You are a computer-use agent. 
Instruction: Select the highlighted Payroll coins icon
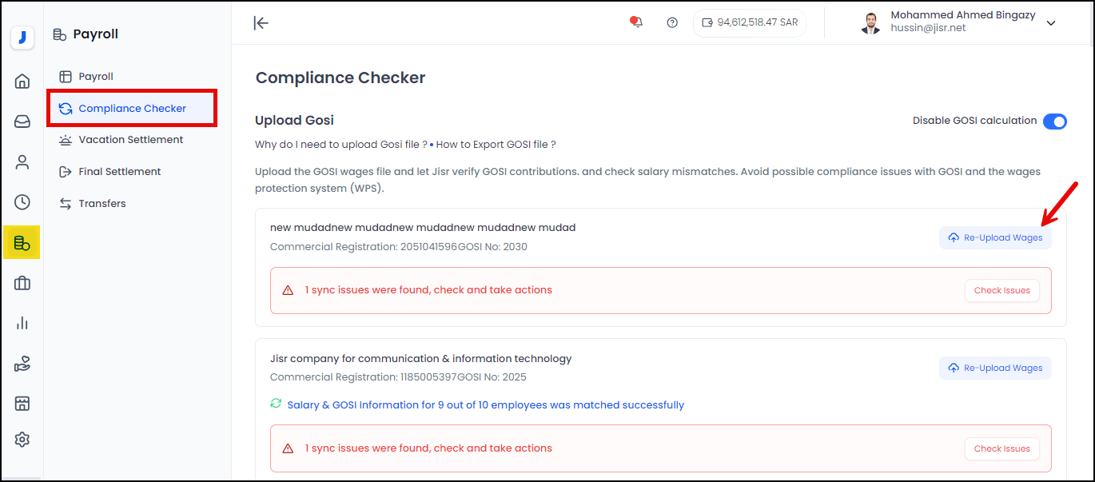click(x=22, y=241)
